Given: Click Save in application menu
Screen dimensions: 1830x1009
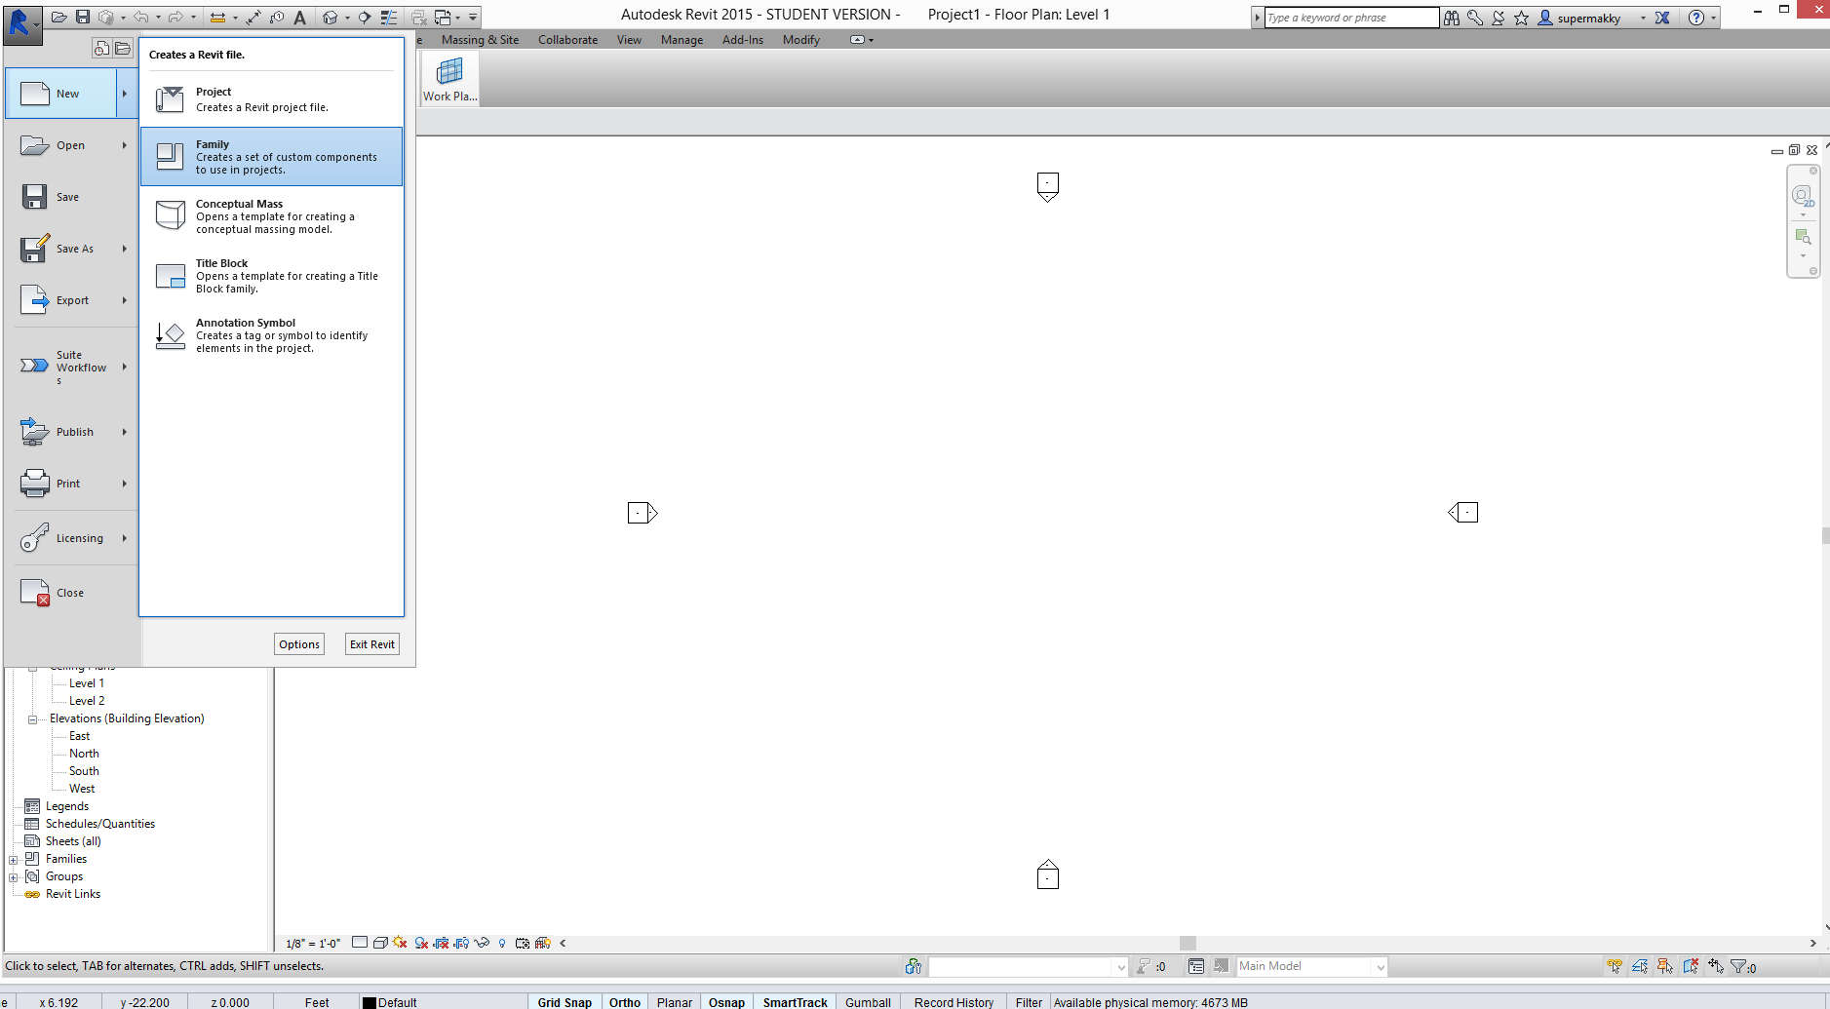Looking at the screenshot, I should point(70,197).
